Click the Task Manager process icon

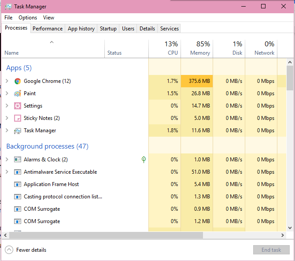(18, 130)
